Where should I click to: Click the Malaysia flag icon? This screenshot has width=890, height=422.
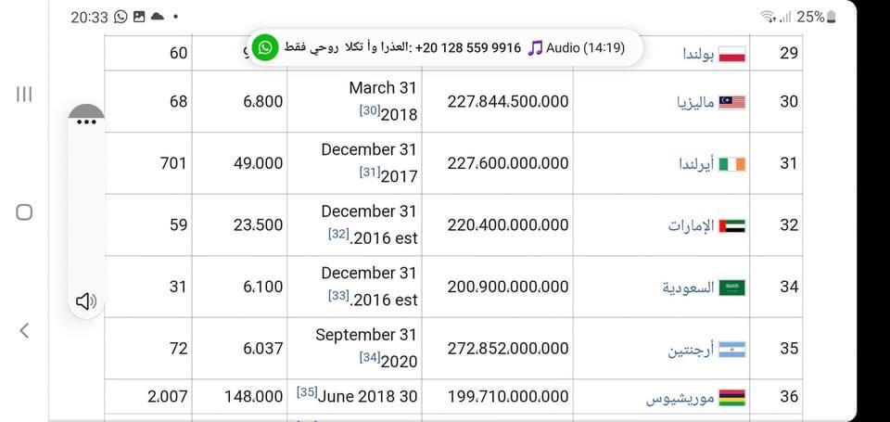(x=732, y=102)
